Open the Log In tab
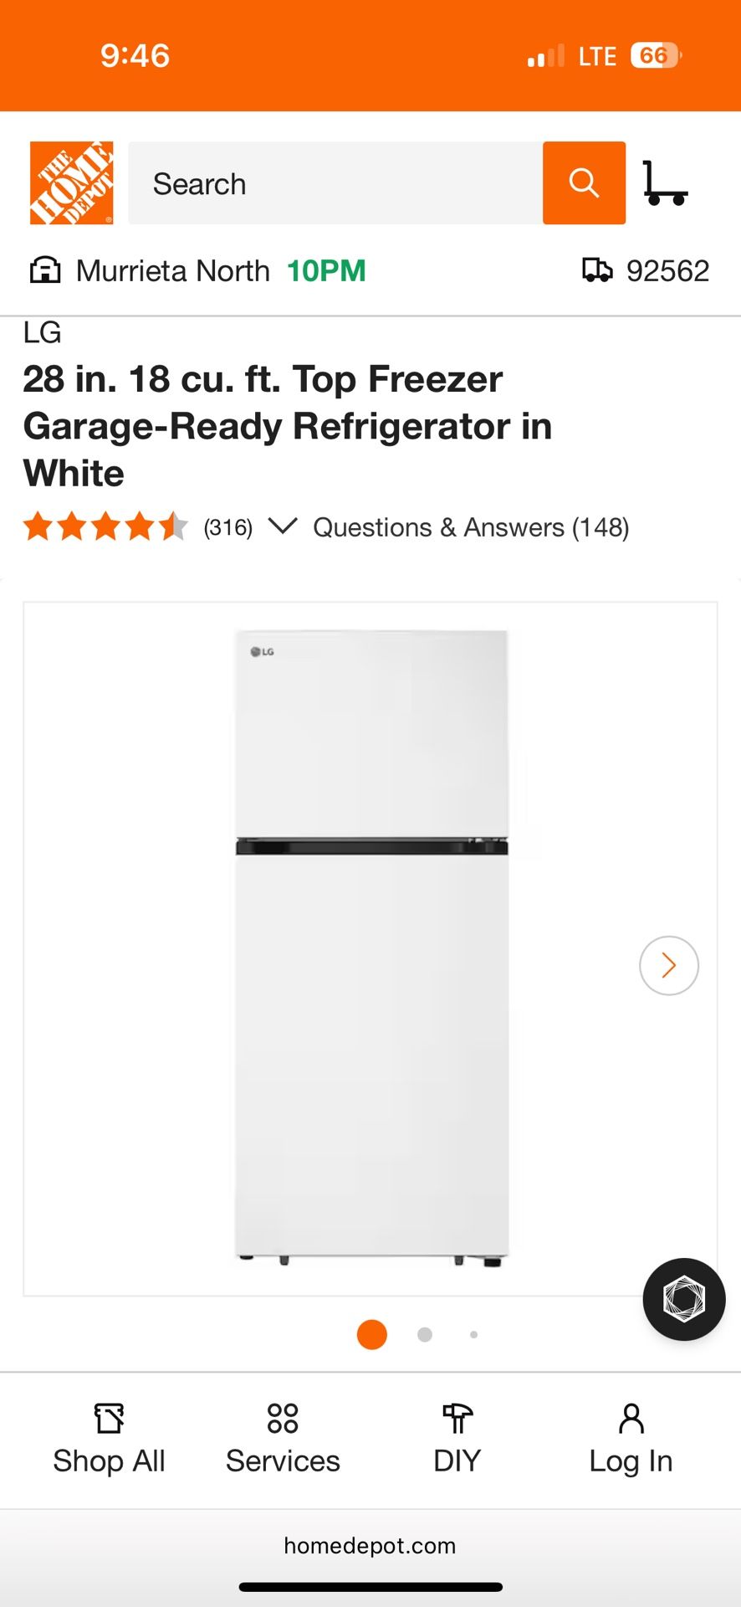This screenshot has width=741, height=1607. [x=631, y=1440]
